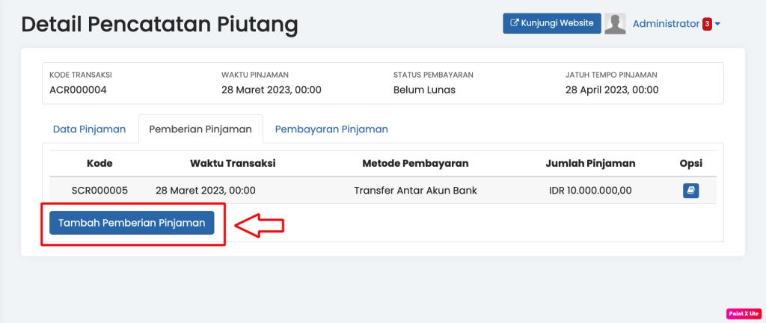Open the Pembayaran Pinjaman tab
The width and height of the screenshot is (766, 323).
[331, 129]
